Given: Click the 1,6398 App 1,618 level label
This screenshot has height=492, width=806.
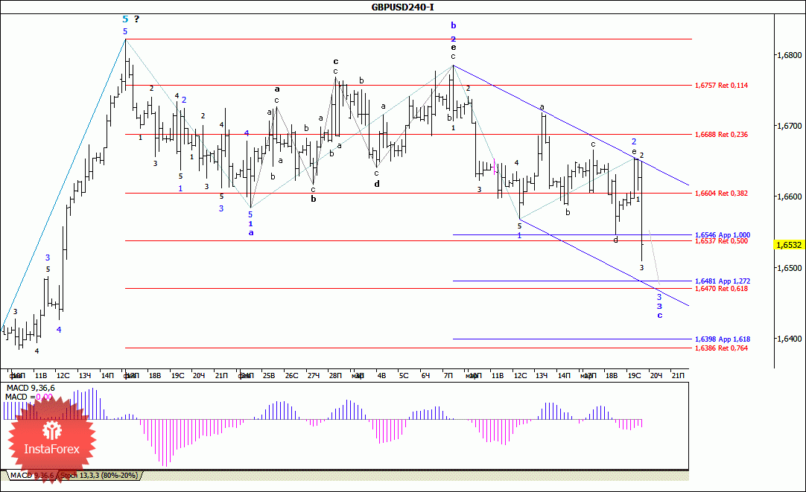Looking at the screenshot, I should point(723,339).
